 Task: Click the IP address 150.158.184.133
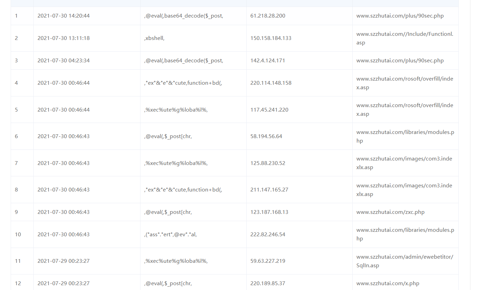pos(271,38)
